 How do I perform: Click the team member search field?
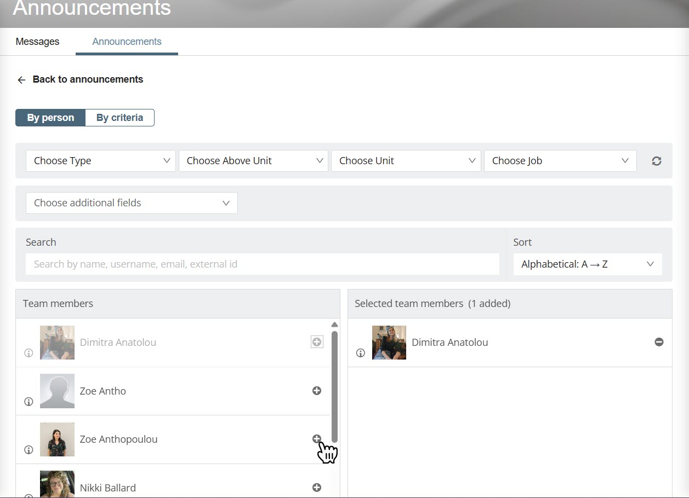tap(262, 264)
